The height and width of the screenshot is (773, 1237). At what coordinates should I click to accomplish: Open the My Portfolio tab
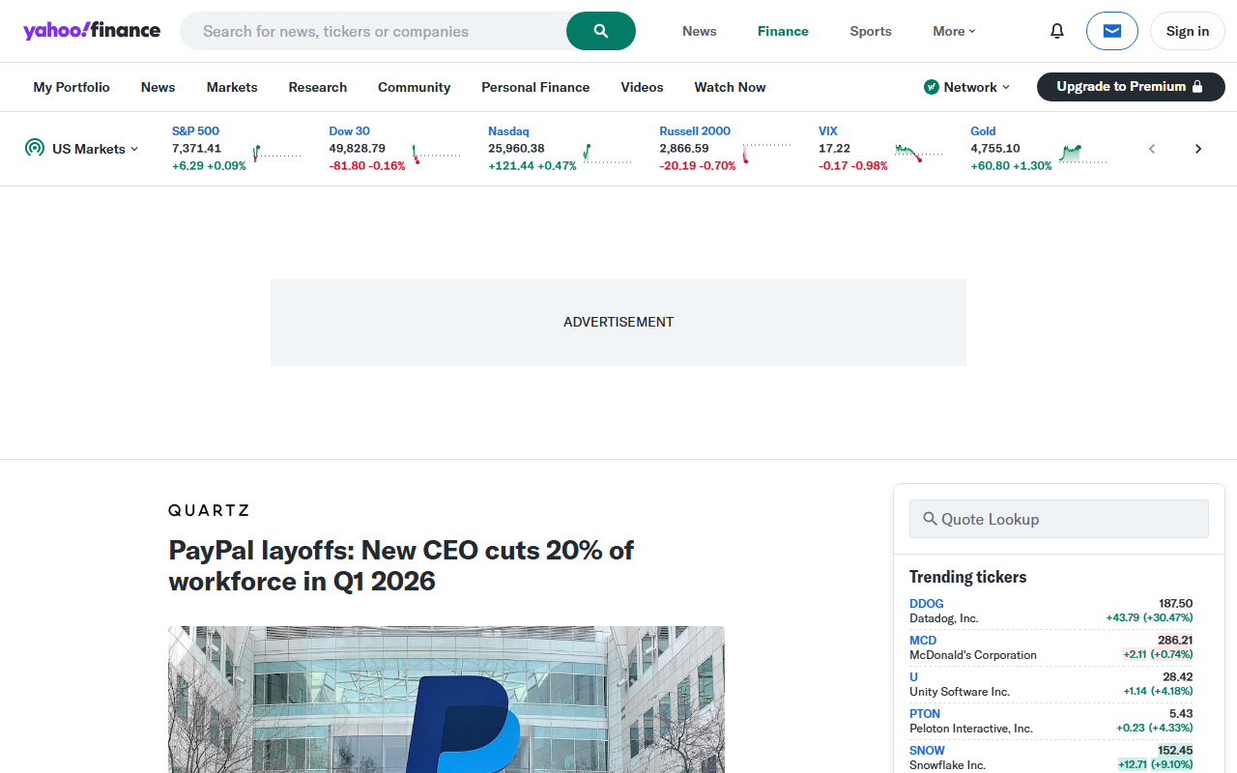click(72, 87)
